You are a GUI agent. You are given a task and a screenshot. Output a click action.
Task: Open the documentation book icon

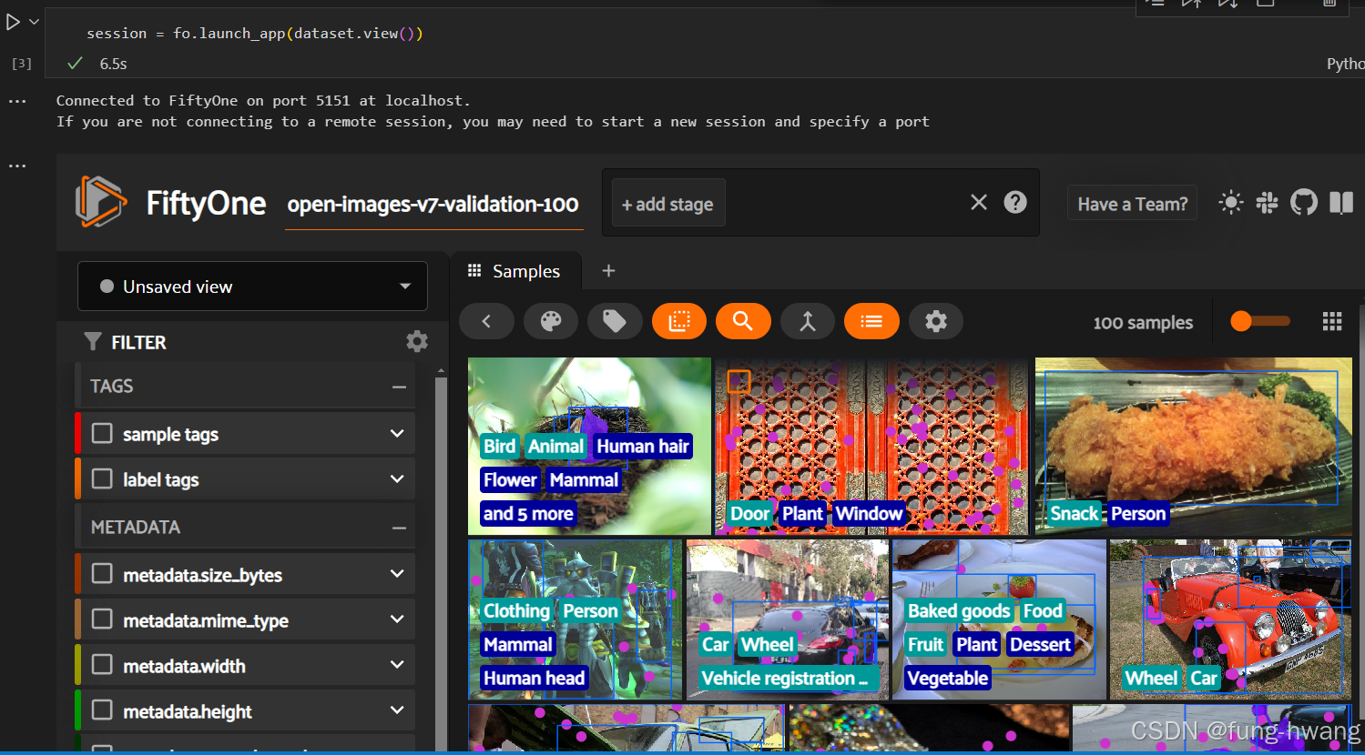click(1340, 202)
